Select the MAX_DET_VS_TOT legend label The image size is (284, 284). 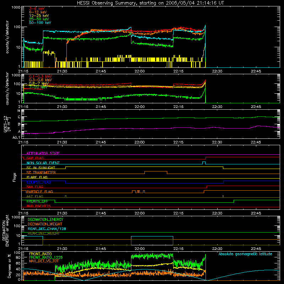pos(44,261)
